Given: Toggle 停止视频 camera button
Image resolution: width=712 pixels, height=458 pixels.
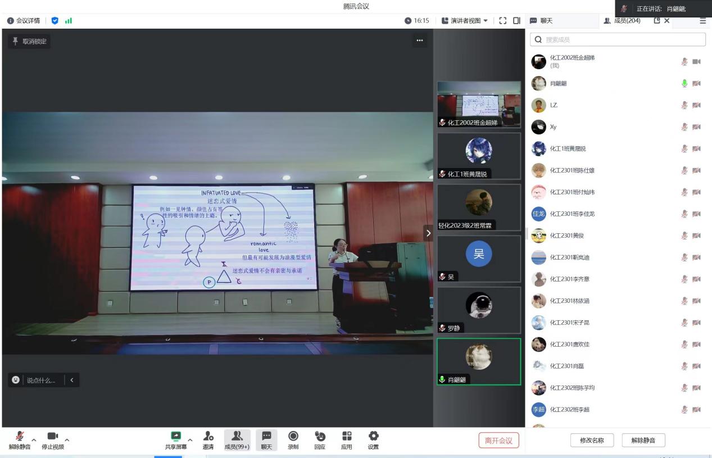Looking at the screenshot, I should click(52, 437).
